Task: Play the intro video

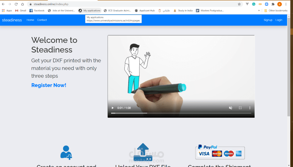Action: coord(113,108)
